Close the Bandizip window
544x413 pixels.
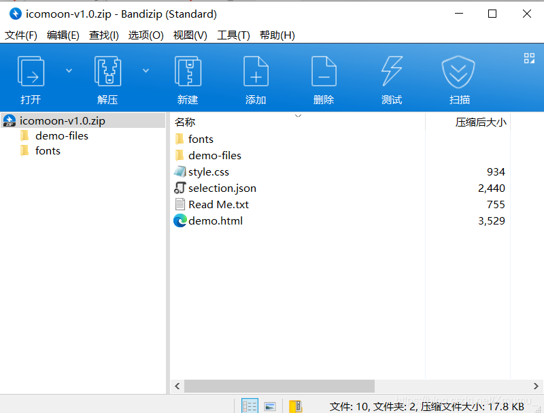[x=526, y=14]
